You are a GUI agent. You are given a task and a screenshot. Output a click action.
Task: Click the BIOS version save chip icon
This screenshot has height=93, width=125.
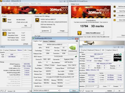coord(76,57)
